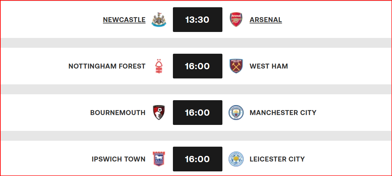Open the 16:00 Forest vs West Ham box
This screenshot has width=392, height=176.
[x=198, y=66]
